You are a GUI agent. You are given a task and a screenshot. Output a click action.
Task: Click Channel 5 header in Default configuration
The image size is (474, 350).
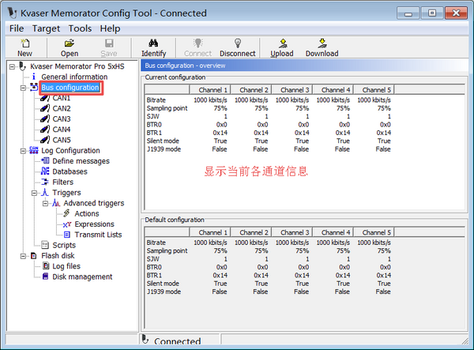(x=374, y=232)
